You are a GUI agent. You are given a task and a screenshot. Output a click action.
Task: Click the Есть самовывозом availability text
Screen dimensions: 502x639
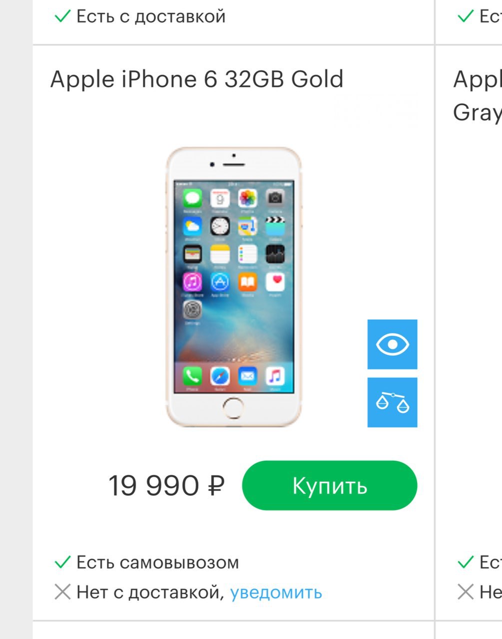click(158, 563)
